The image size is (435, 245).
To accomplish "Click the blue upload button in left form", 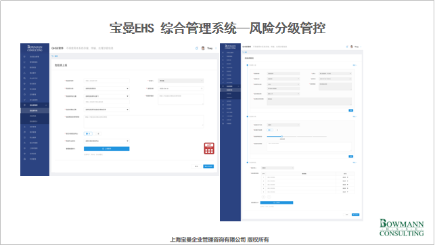I will (x=106, y=149).
